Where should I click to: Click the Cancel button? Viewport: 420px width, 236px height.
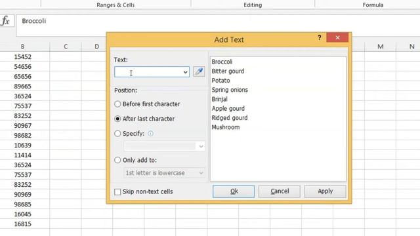pos(280,191)
